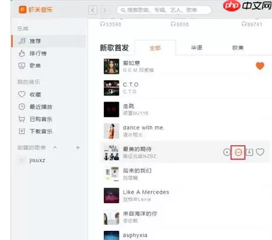Select song title 走跳

pos(128,106)
